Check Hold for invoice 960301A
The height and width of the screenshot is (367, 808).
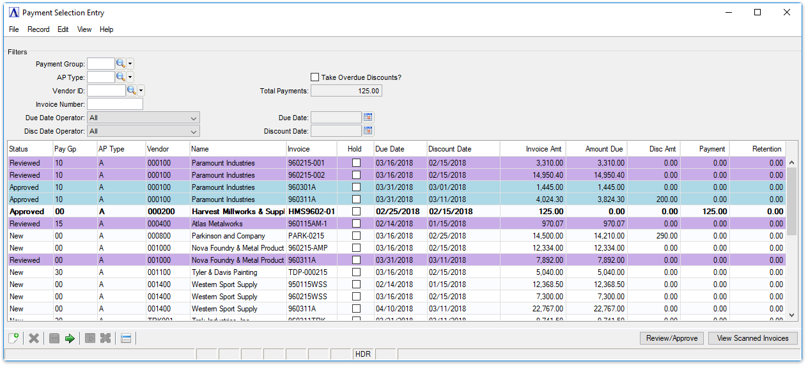356,187
